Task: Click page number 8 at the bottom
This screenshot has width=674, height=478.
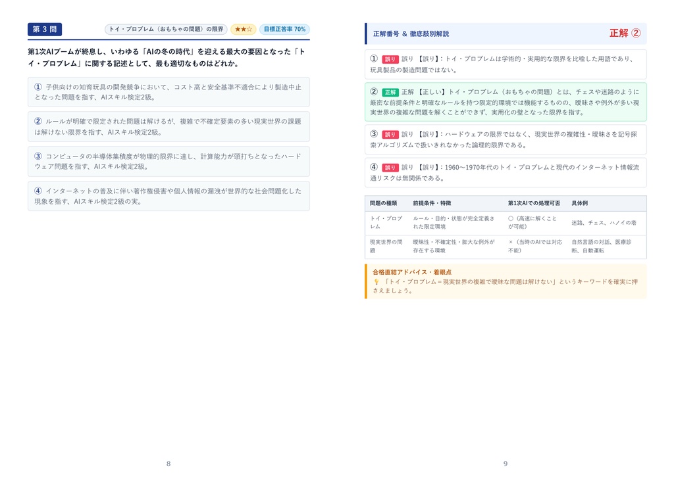Action: click(168, 464)
